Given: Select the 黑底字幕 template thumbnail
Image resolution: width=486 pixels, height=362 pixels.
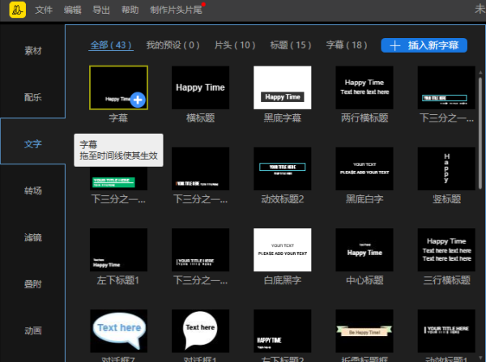Looking at the screenshot, I should click(283, 87).
